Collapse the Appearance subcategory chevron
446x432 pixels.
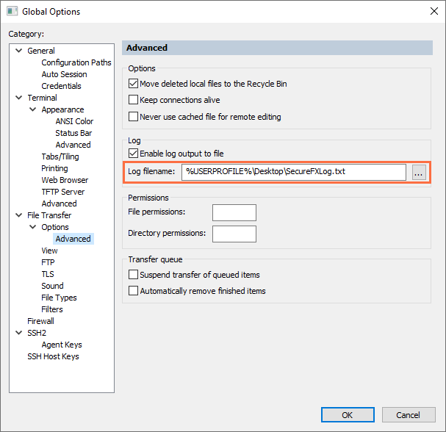(33, 109)
